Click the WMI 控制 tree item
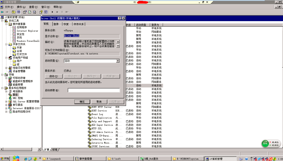283x161 pixels. (x=18, y=98)
